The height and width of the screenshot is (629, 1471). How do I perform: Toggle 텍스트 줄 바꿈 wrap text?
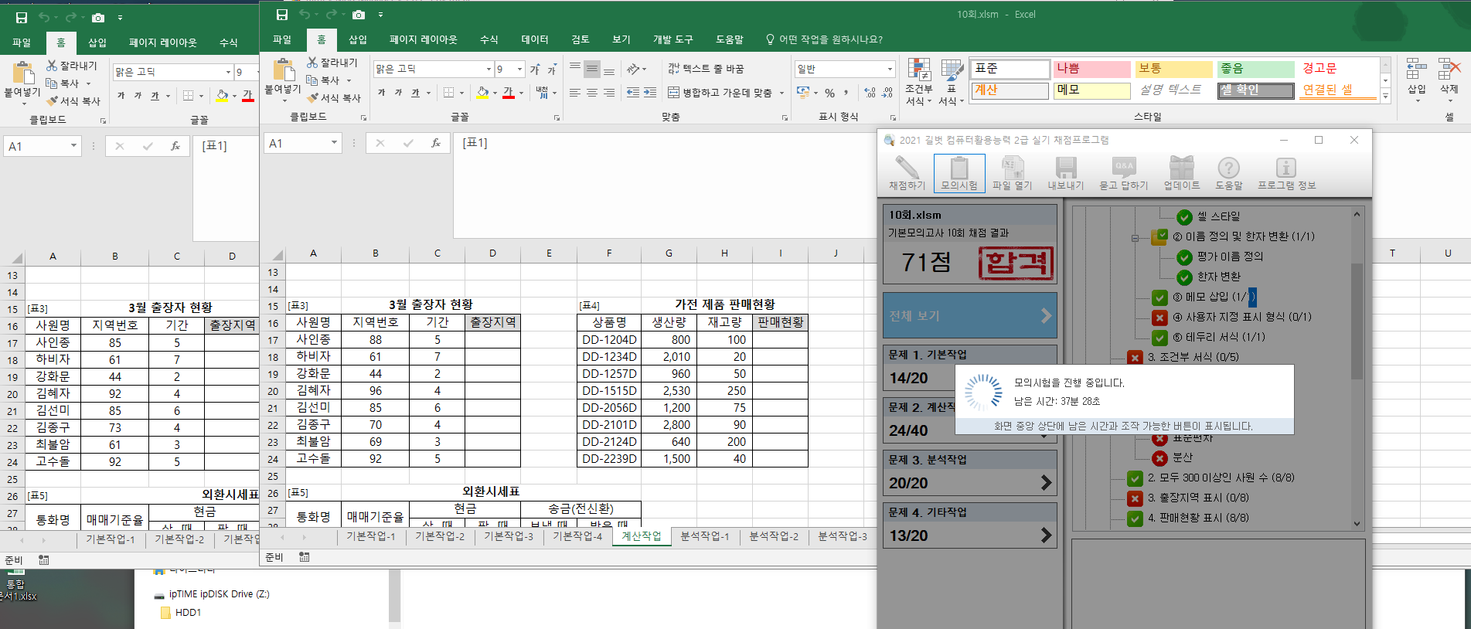coord(706,69)
